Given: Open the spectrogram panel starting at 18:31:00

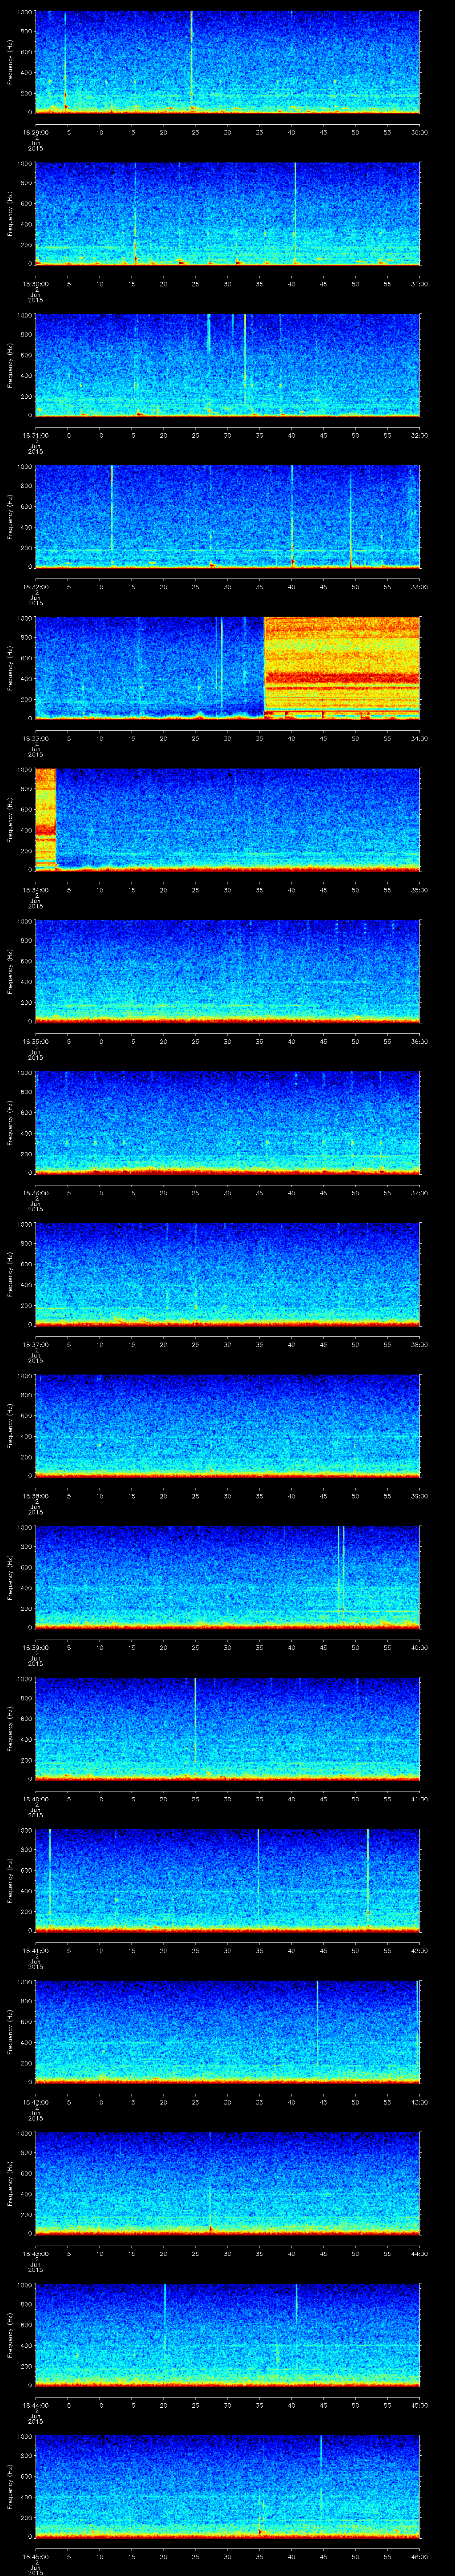Looking at the screenshot, I should coord(227,365).
